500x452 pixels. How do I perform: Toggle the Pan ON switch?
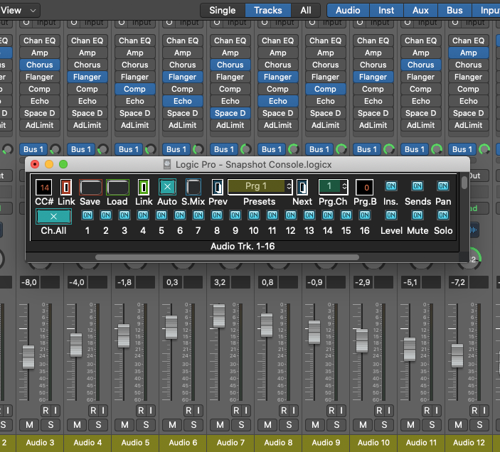[443, 186]
